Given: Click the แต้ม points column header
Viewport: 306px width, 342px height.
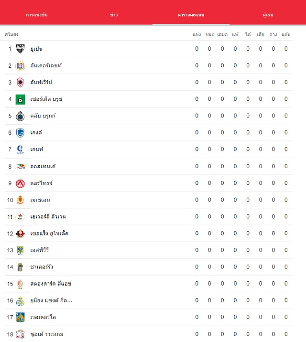Looking at the screenshot, I should (286, 34).
